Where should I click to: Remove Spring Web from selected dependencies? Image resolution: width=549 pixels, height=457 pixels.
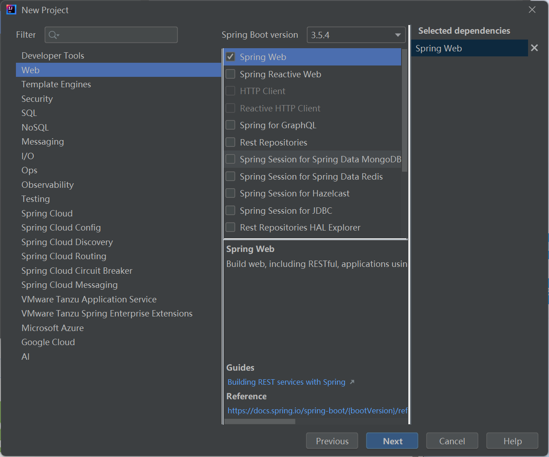click(534, 48)
